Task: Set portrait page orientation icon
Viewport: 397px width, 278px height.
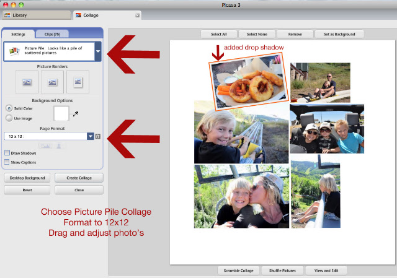Action: click(58, 146)
